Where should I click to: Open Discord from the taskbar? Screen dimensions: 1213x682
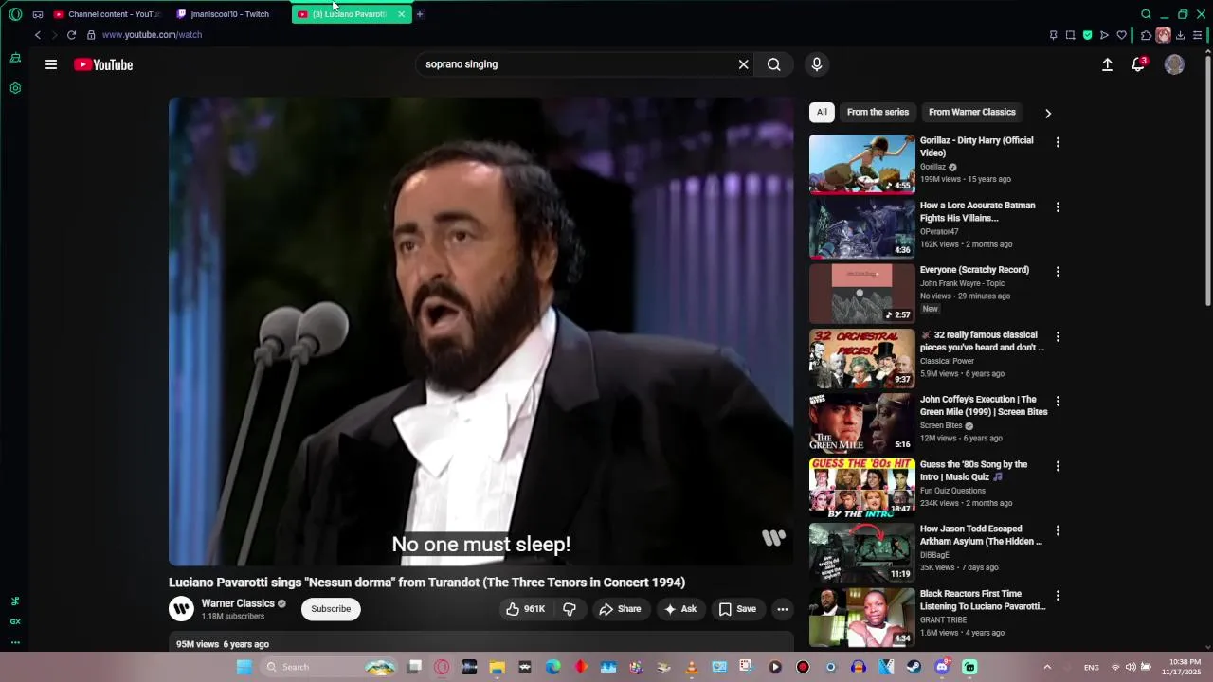942,667
